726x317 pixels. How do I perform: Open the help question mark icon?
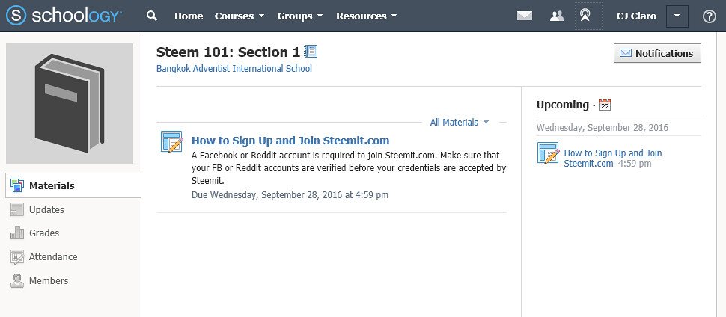[x=709, y=16]
